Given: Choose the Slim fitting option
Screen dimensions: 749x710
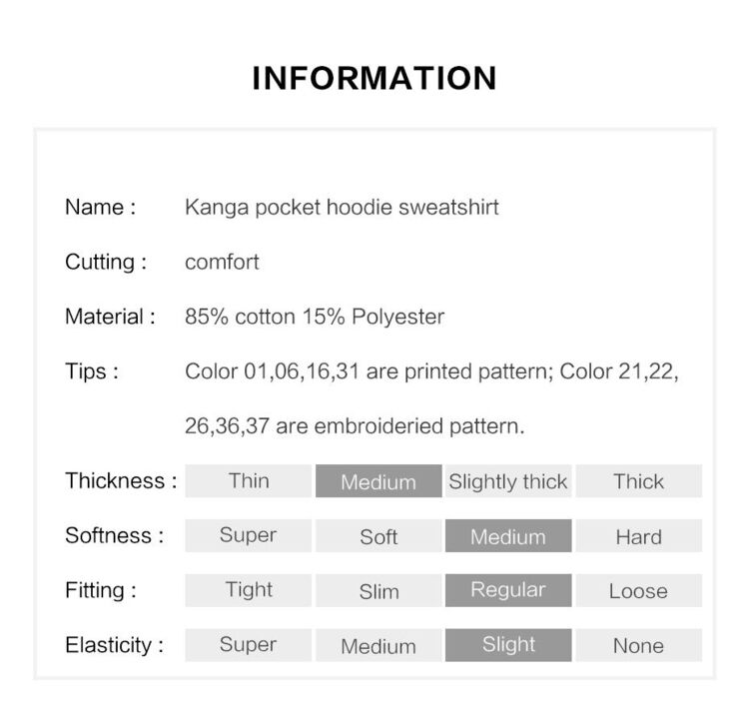Looking at the screenshot, I should click(378, 590).
